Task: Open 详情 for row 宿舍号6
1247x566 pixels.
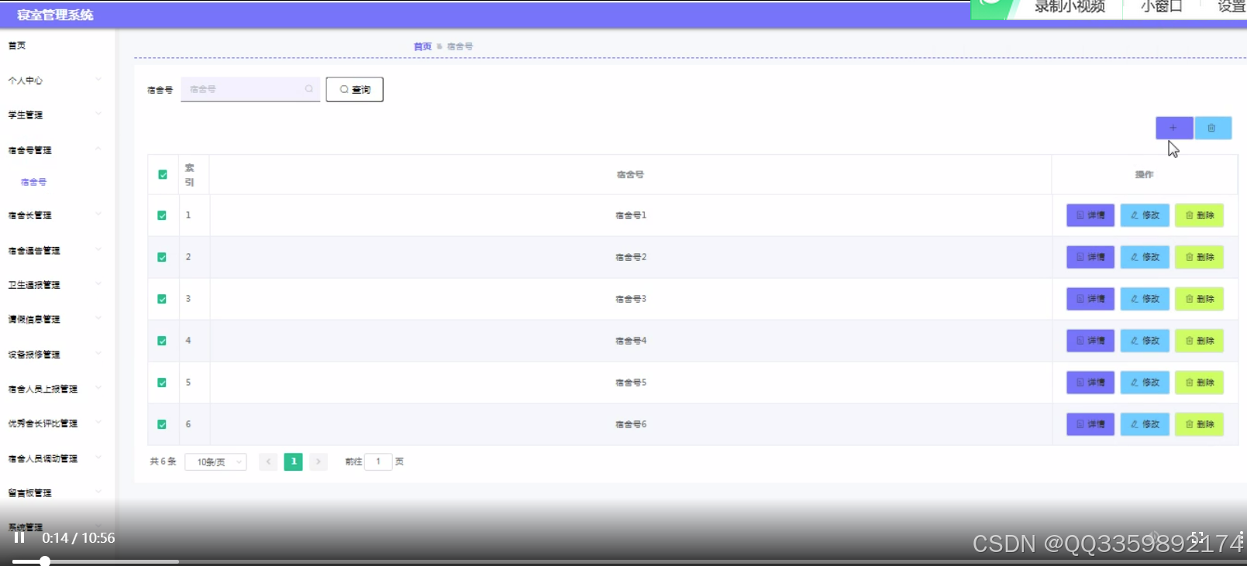Action: pyautogui.click(x=1090, y=424)
